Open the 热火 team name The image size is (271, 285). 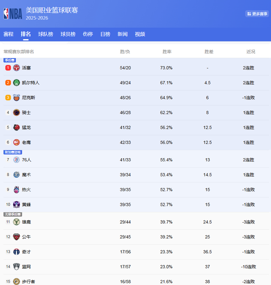[26, 190]
